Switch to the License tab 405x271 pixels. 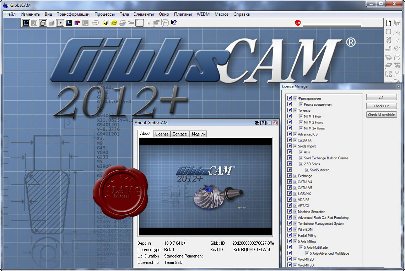(162, 134)
